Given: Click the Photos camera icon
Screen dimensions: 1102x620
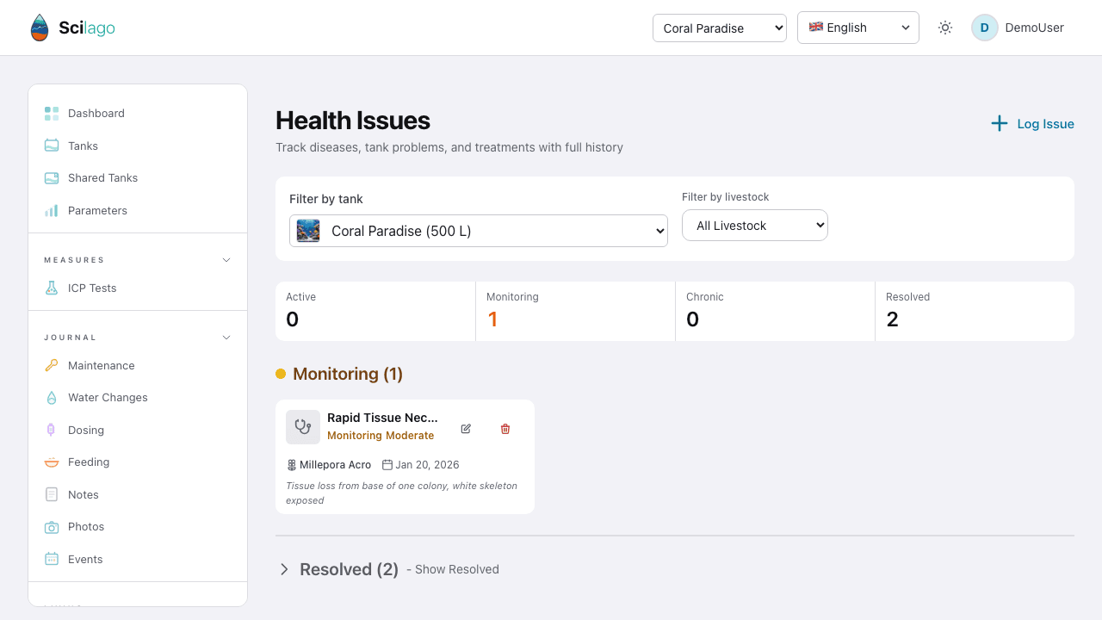Looking at the screenshot, I should tap(52, 527).
